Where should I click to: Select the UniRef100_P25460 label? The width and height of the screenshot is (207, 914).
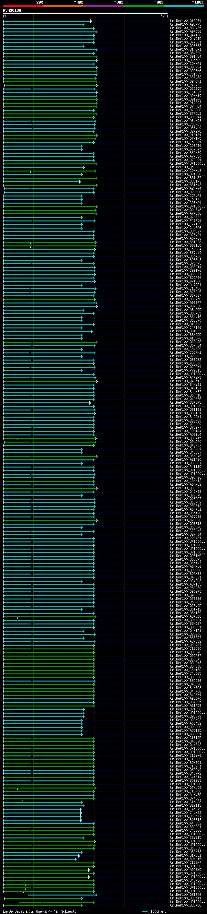[186, 78]
